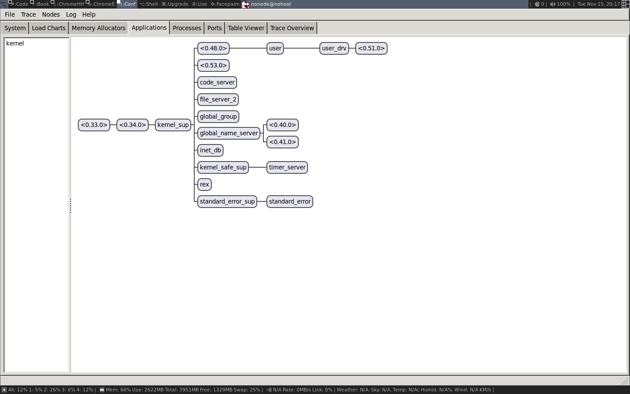The width and height of the screenshot is (630, 394).
Task: Click the <0.41.0> process node
Action: pos(283,142)
